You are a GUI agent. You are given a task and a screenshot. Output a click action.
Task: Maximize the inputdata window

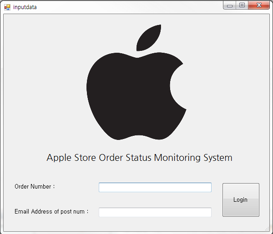pos(242,5)
